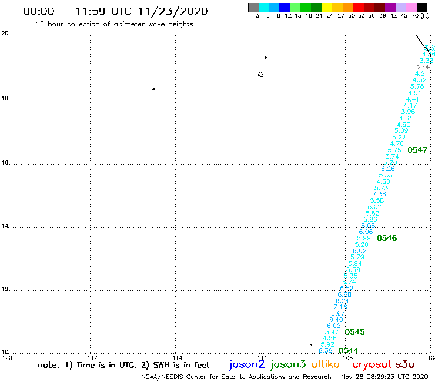Click the 6.67 wave height reading
The width and height of the screenshot is (435, 382).
(338, 313)
